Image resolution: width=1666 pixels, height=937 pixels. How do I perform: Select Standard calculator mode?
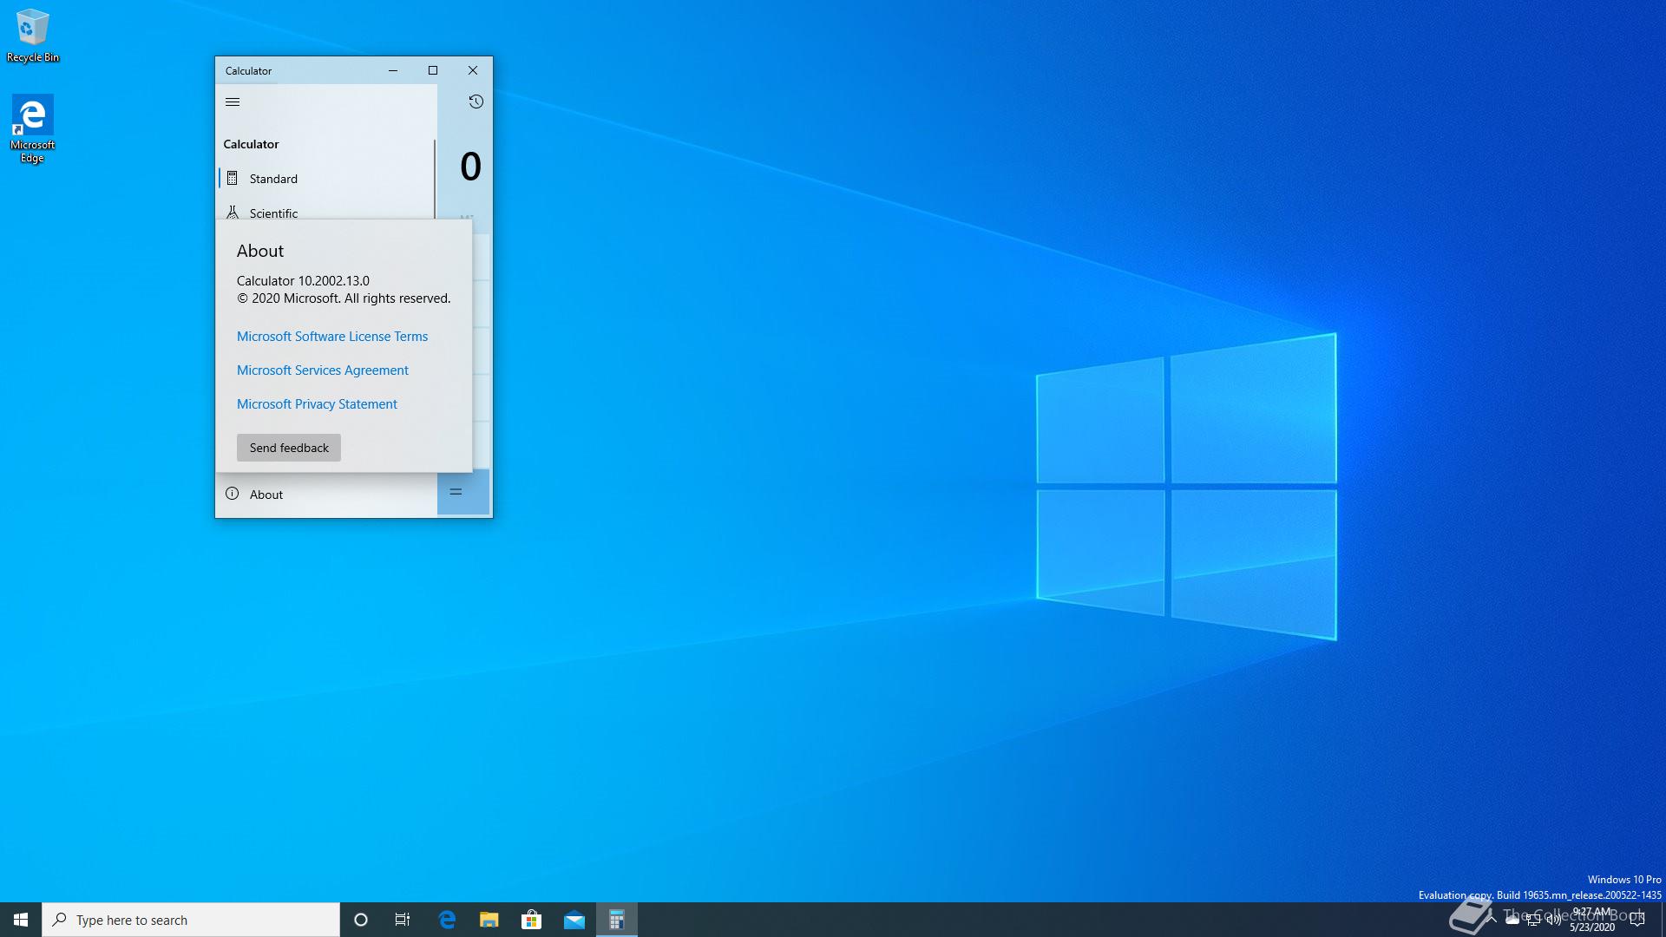326,179
